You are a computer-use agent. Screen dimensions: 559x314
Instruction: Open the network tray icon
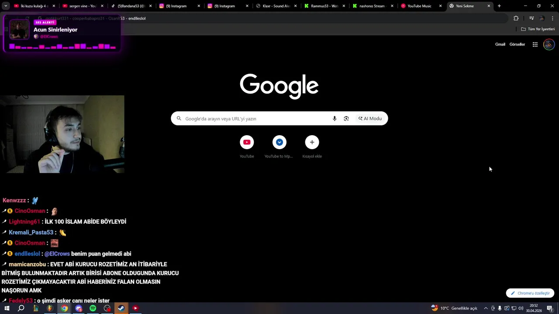pyautogui.click(x=514, y=308)
